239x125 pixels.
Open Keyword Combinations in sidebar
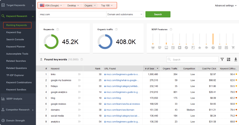pos(19,82)
